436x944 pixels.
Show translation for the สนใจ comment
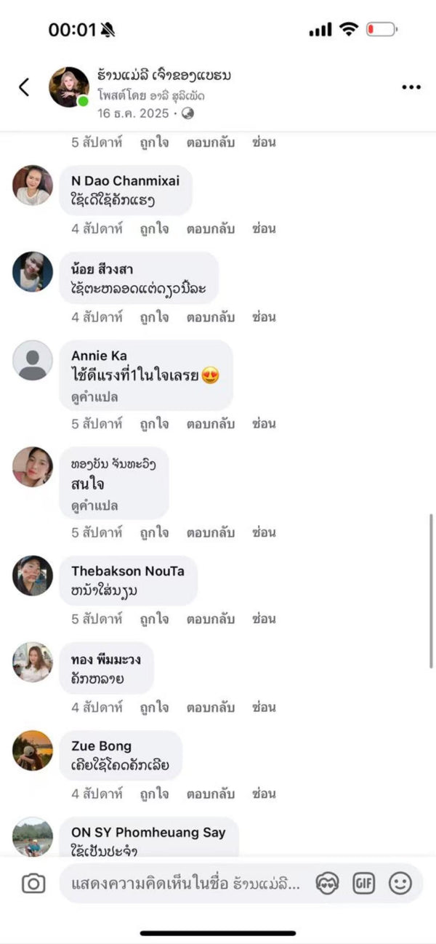tap(94, 505)
